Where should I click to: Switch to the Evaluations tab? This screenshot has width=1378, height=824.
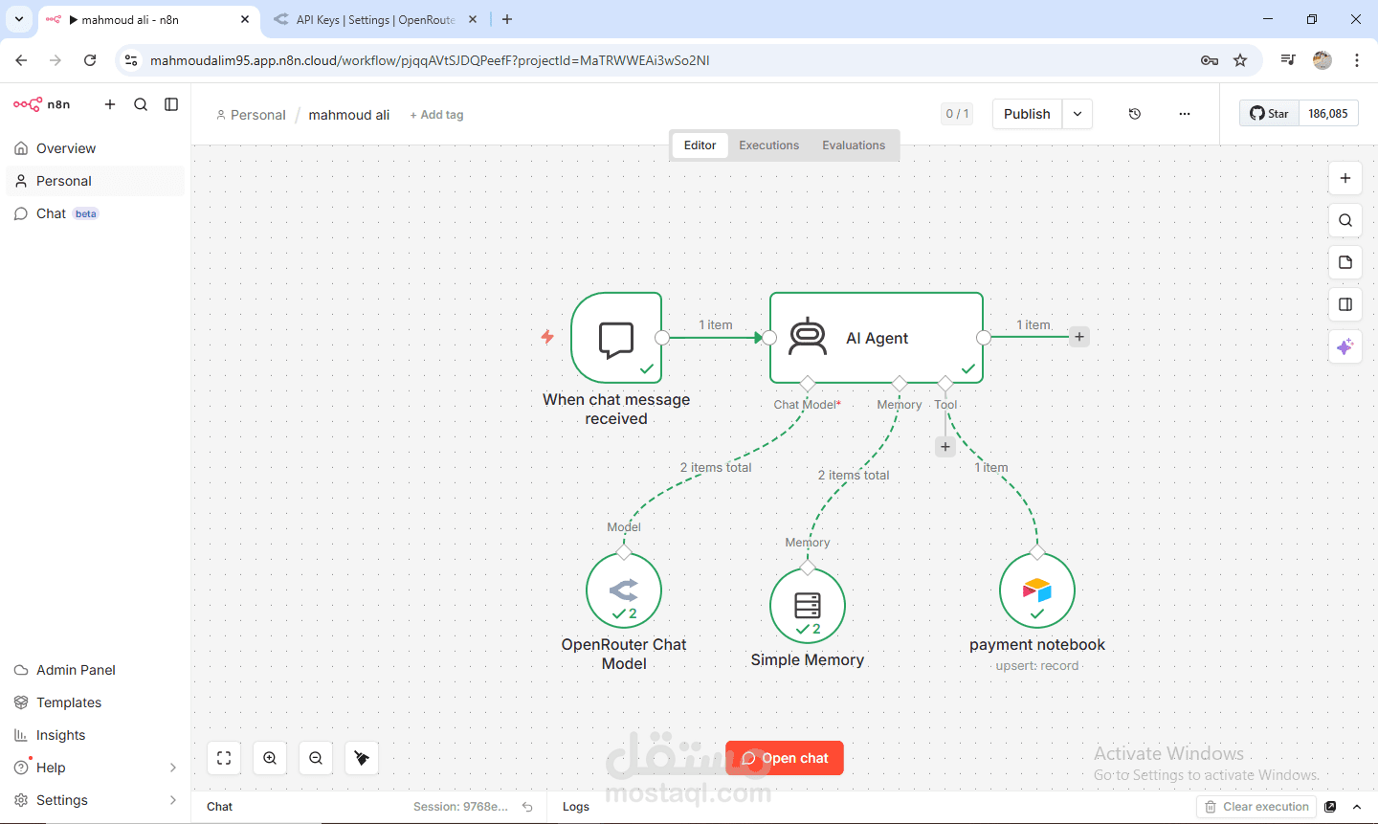point(854,145)
